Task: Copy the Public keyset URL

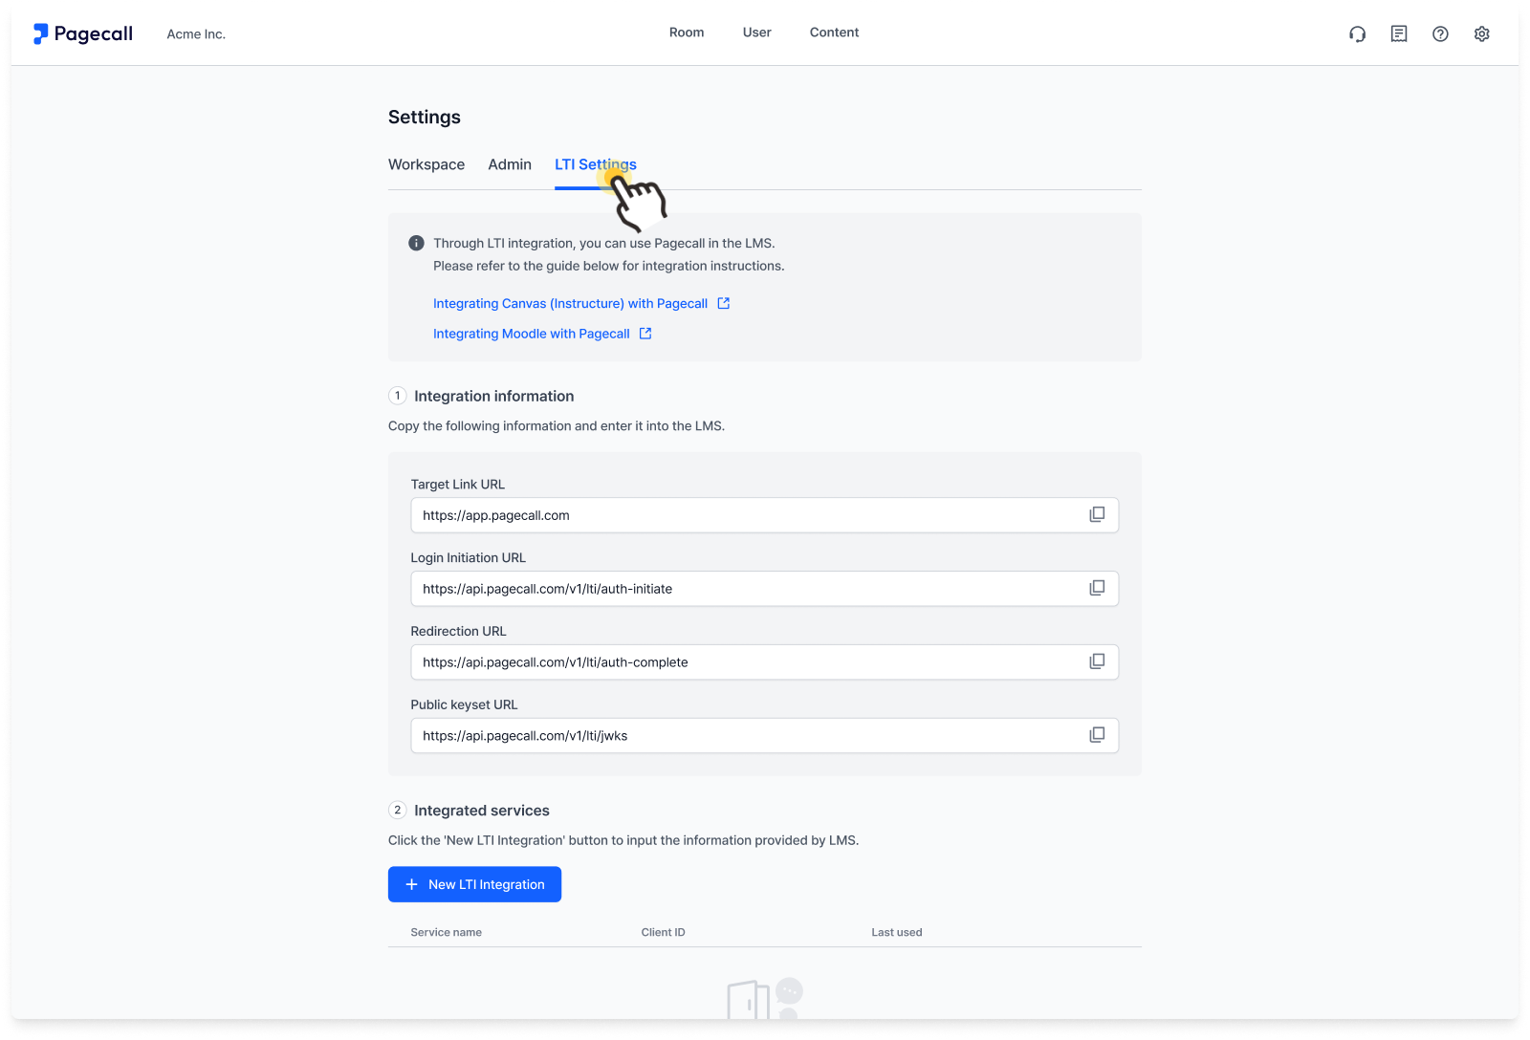Action: (1097, 735)
